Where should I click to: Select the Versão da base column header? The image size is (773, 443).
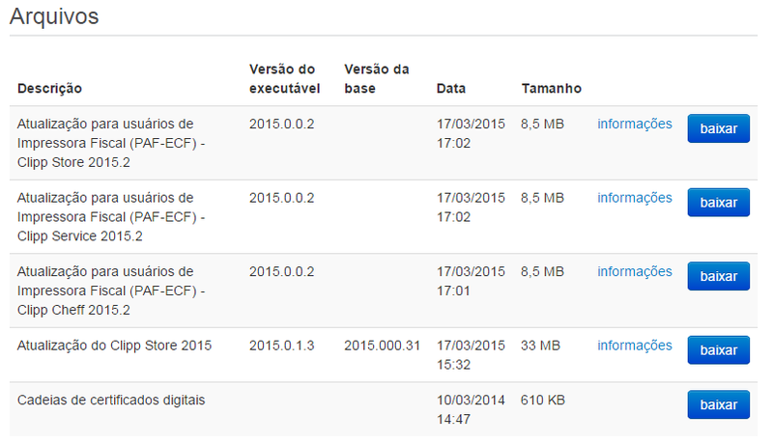click(377, 78)
